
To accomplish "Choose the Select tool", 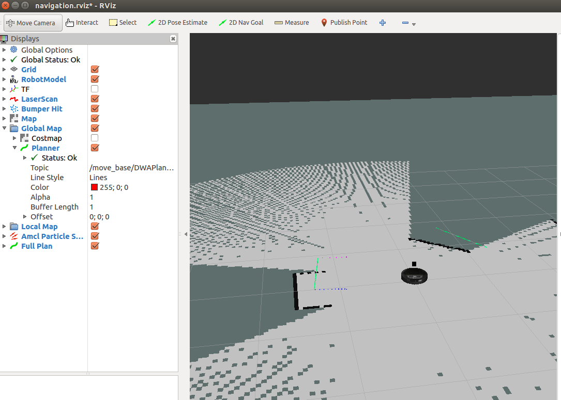I will pos(123,23).
